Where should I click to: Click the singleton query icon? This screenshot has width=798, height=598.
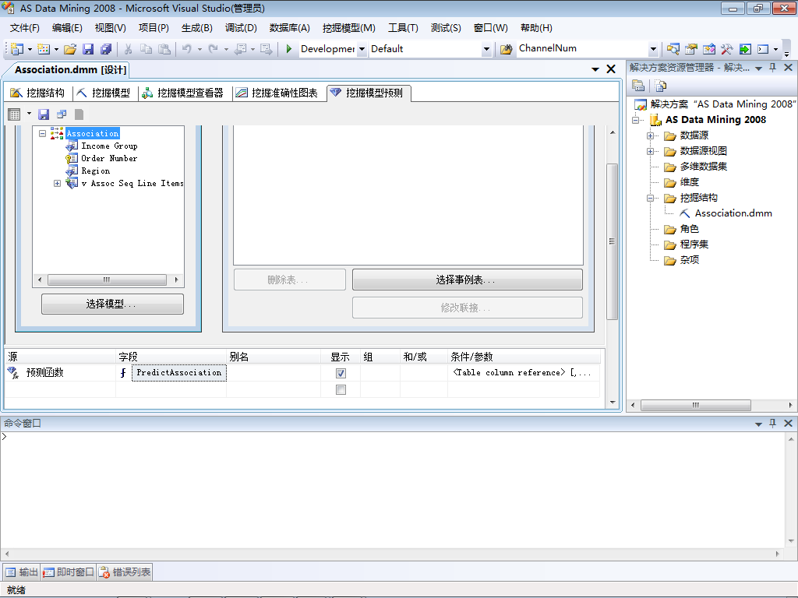click(62, 114)
